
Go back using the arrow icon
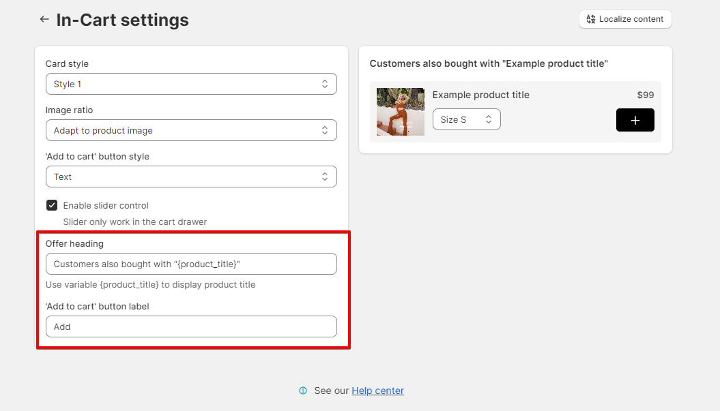pyautogui.click(x=44, y=19)
